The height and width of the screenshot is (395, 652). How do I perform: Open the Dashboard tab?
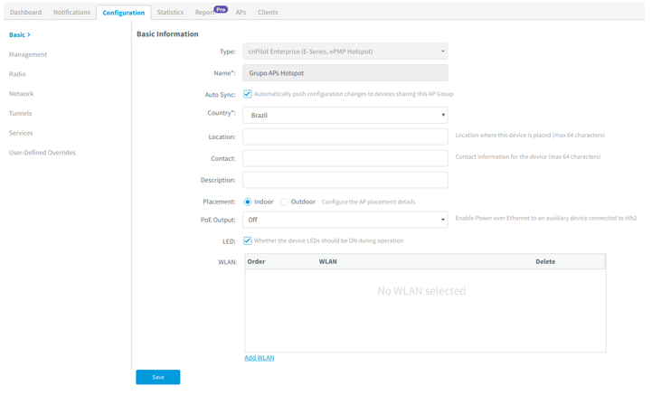[x=26, y=13]
